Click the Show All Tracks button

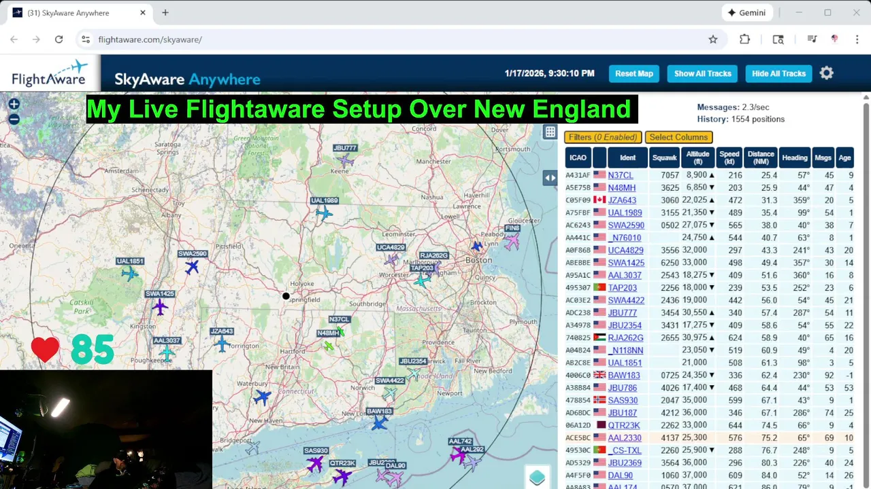pos(702,73)
